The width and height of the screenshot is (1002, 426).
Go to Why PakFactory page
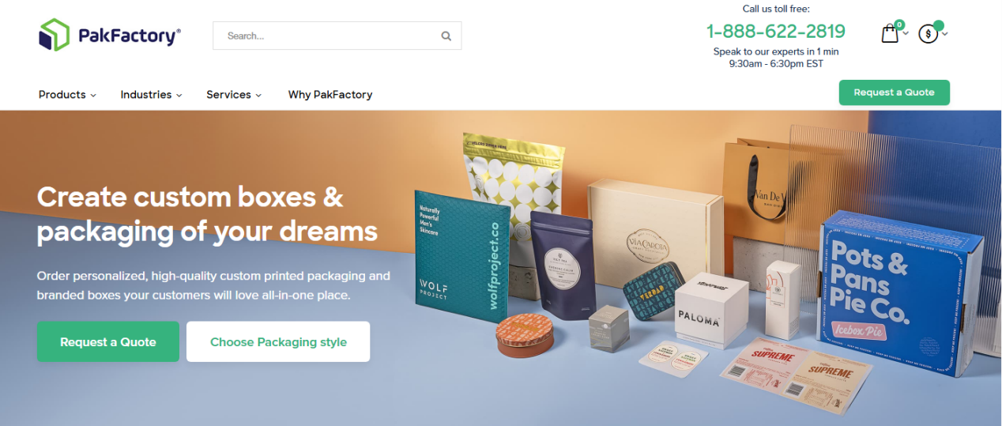(x=330, y=94)
